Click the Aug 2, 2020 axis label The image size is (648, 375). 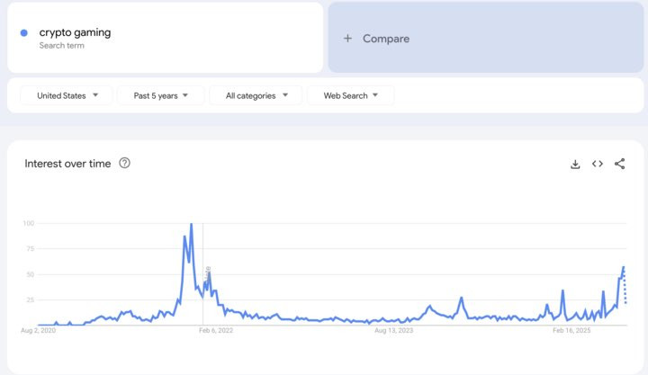(38, 331)
